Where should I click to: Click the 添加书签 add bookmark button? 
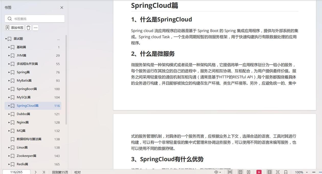[14, 28]
